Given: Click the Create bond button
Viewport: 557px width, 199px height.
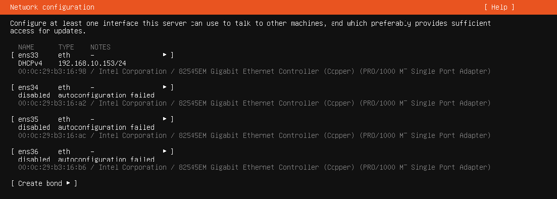Looking at the screenshot, I should point(44,183).
